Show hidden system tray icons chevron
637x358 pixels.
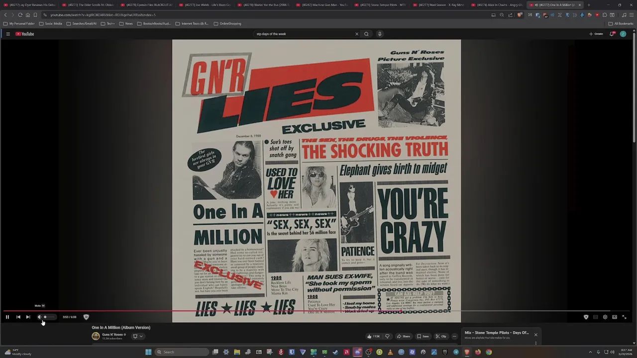pos(590,352)
